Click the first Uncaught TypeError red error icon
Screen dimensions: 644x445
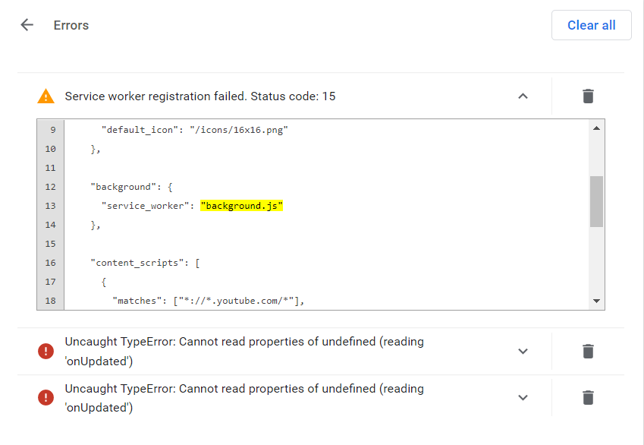click(x=46, y=352)
